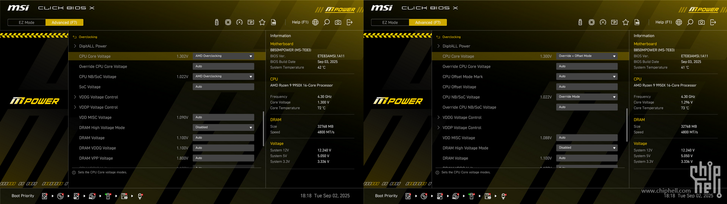Open DRAM High Voltage Mode dropdown in left window

[x=223, y=127]
